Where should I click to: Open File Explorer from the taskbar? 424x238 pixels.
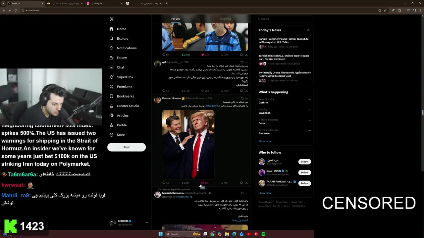click(x=227, y=234)
